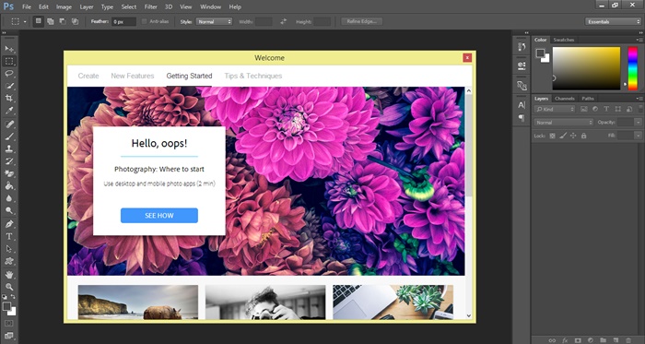Image resolution: width=645 pixels, height=344 pixels.
Task: Toggle pixel layers filter in Layers panel
Action: coord(583,109)
